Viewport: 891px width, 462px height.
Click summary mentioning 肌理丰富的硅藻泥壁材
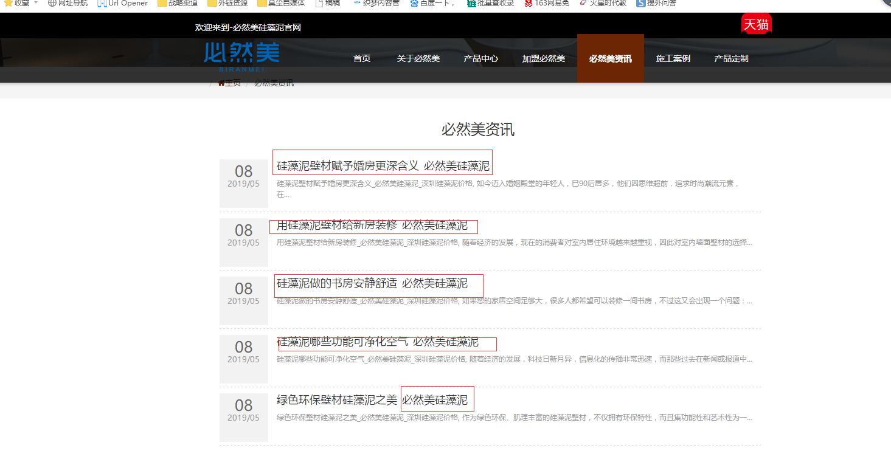(515, 418)
